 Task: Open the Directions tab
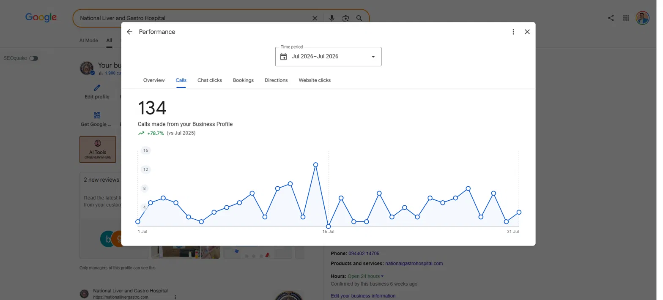(x=276, y=80)
